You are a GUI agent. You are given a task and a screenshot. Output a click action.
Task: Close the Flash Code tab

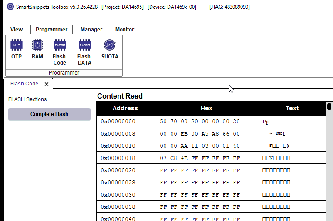click(47, 84)
